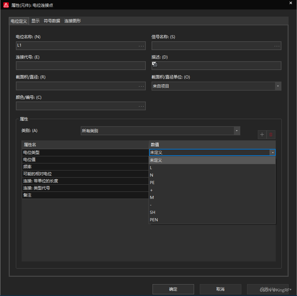This screenshot has height=296, width=297.
Task: Click the ellipsis button in 电位名称 field
Action: pyautogui.click(x=141, y=46)
